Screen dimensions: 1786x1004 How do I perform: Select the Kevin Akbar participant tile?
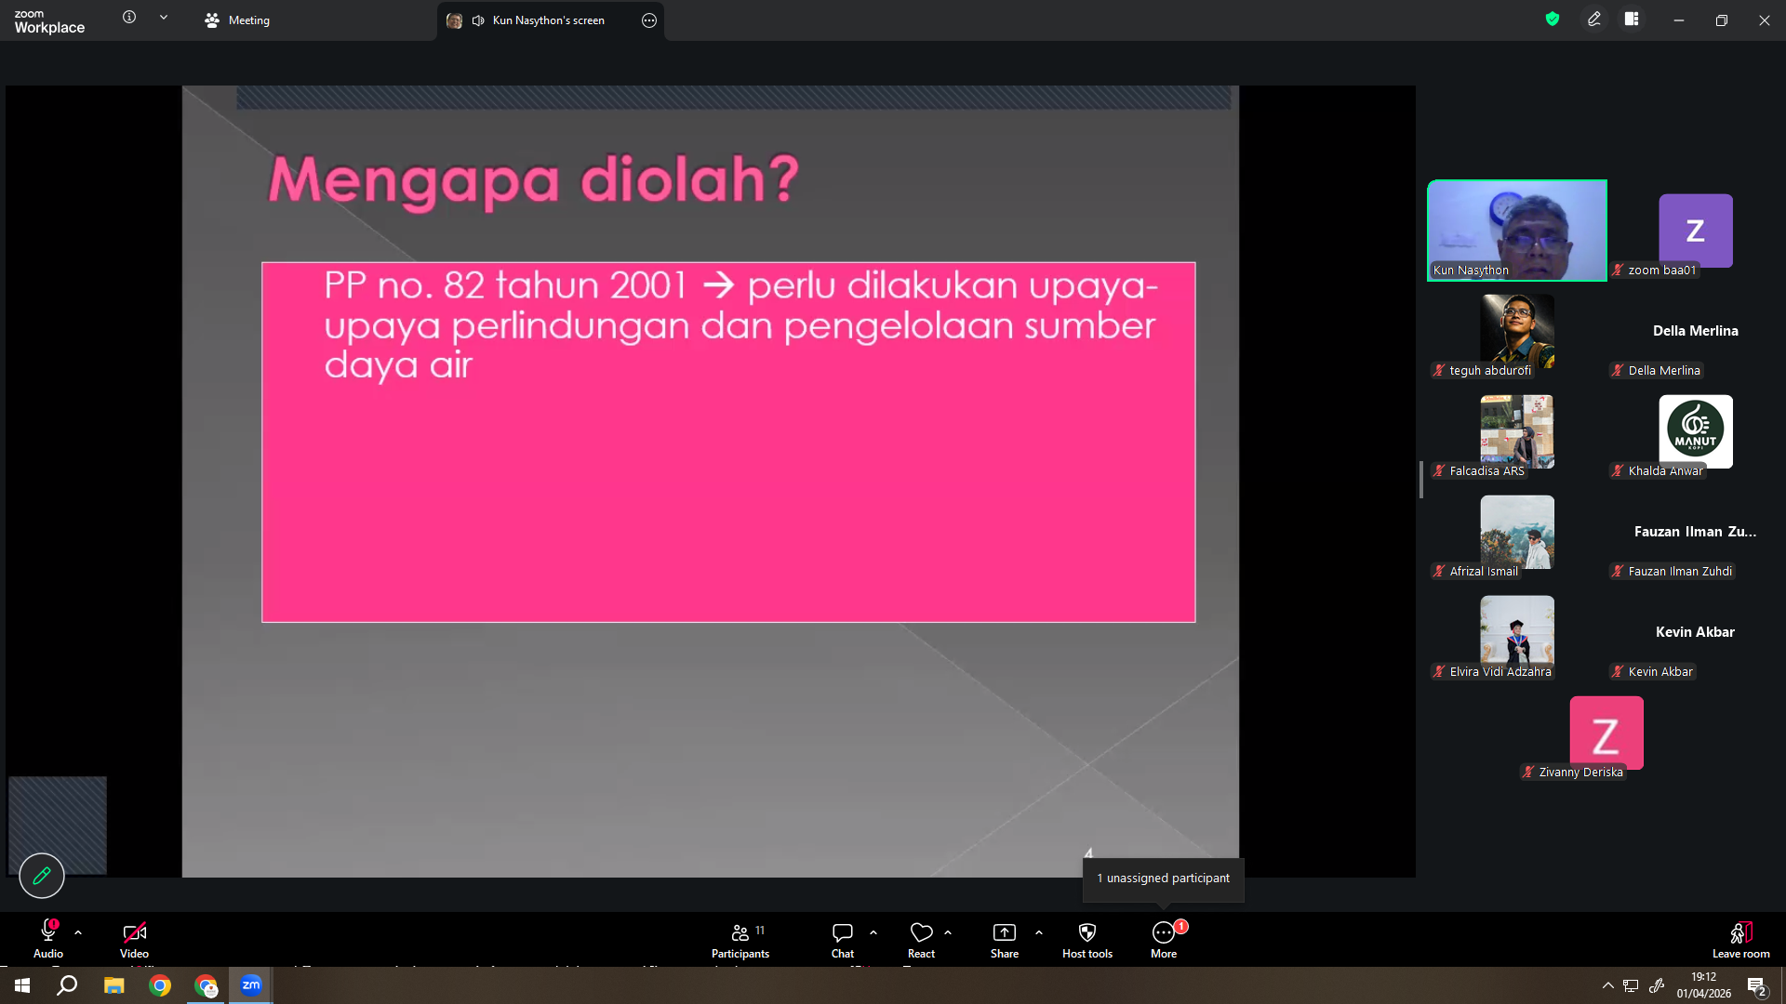click(x=1696, y=632)
